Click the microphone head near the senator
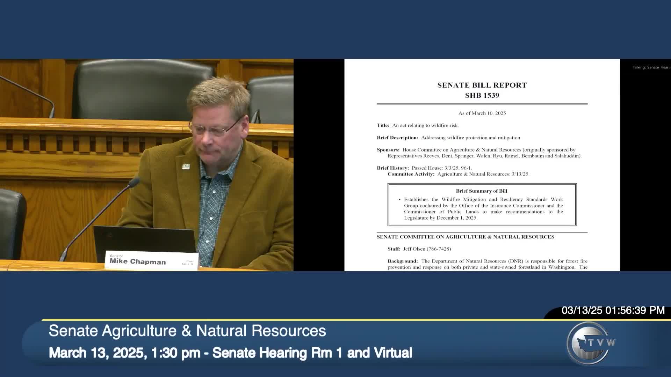671x377 pixels. coord(134,182)
